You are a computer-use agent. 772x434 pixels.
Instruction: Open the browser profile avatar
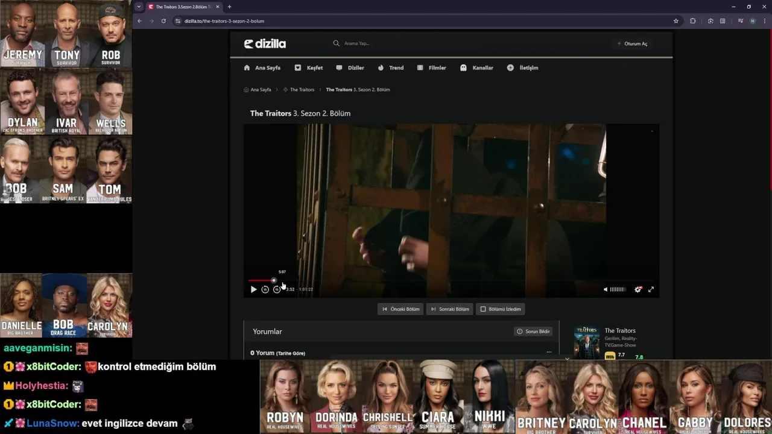point(752,21)
